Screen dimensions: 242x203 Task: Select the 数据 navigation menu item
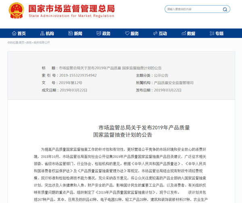tap(191, 33)
